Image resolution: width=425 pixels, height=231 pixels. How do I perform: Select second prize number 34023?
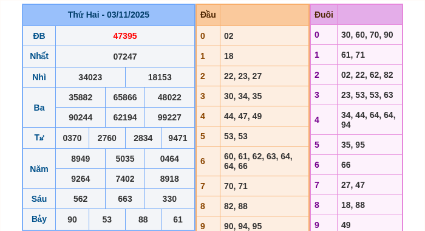coord(90,77)
